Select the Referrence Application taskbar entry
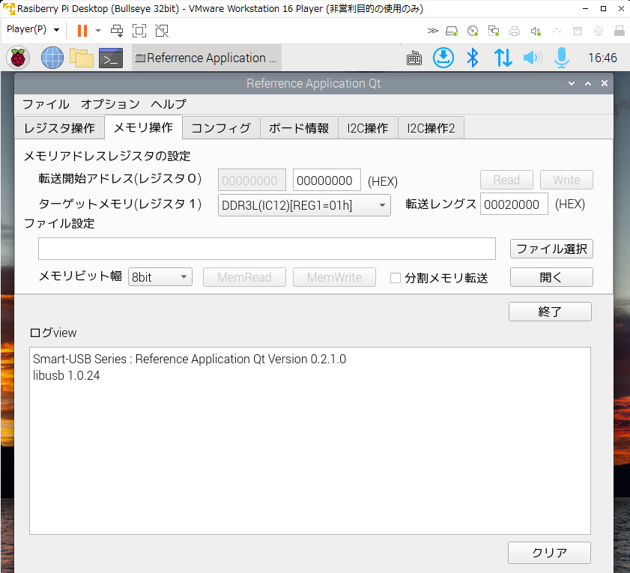This screenshot has height=573, width=630. pos(207,58)
